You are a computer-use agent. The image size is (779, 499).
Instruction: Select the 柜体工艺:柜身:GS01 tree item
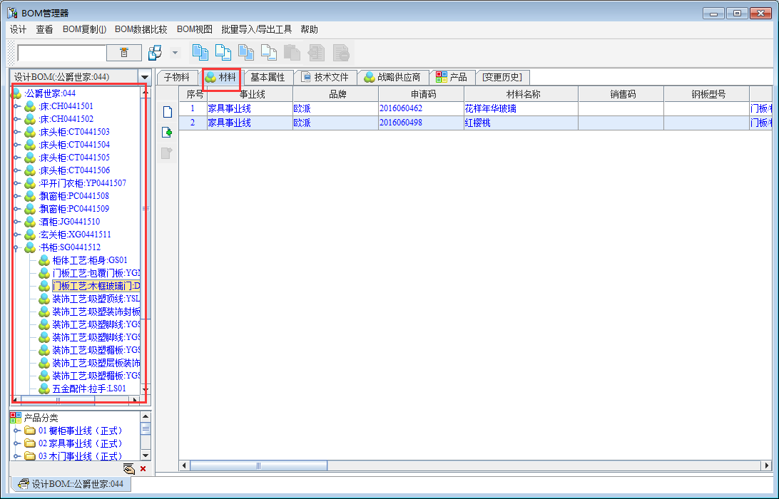[x=89, y=260]
